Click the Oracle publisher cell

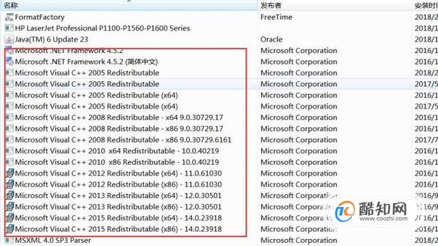point(271,40)
